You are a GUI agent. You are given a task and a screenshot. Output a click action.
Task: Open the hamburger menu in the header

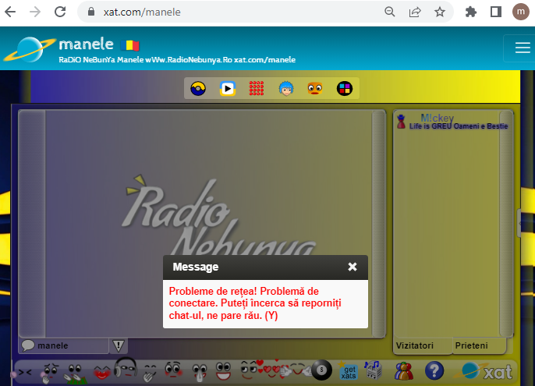[522, 48]
